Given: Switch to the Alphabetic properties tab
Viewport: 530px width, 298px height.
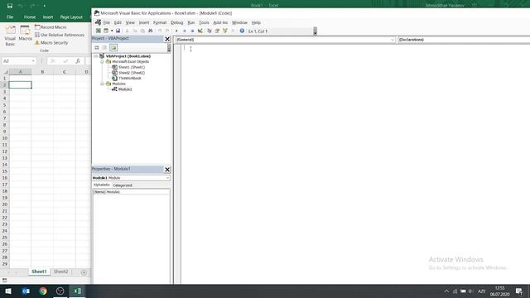Looking at the screenshot, I should pyautogui.click(x=102, y=185).
